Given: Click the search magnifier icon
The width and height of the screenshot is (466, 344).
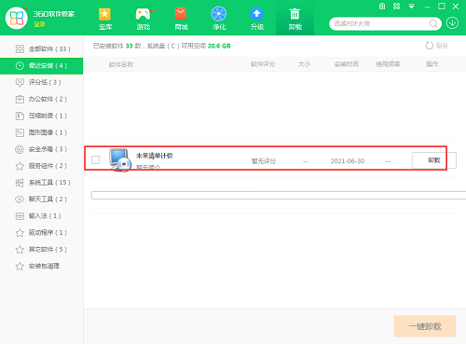Looking at the screenshot, I should tap(433, 23).
